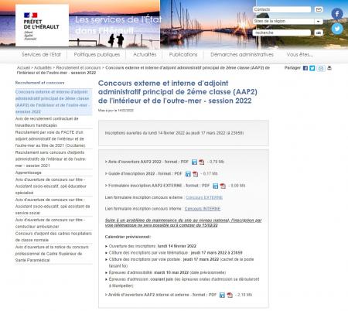Open the Concours EXTERNE registration link
Viewport: 348px width, 311px height.
(204, 197)
